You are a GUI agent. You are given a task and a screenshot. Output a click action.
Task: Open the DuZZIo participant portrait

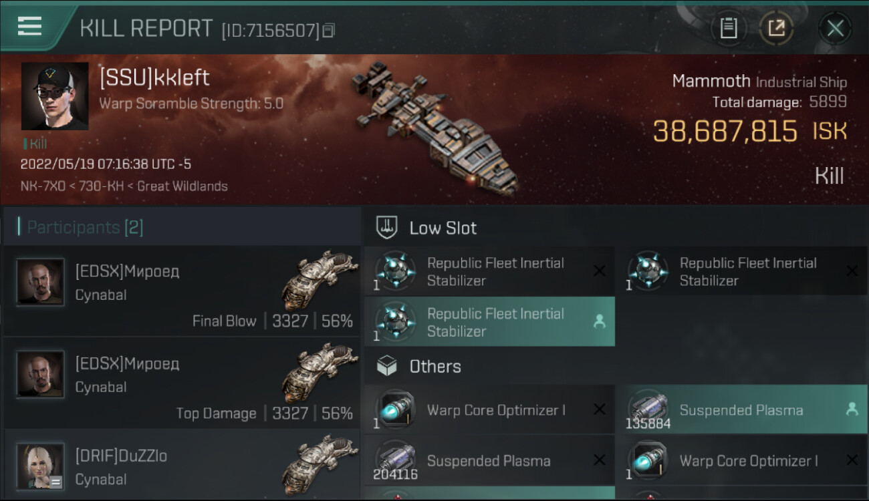point(41,466)
